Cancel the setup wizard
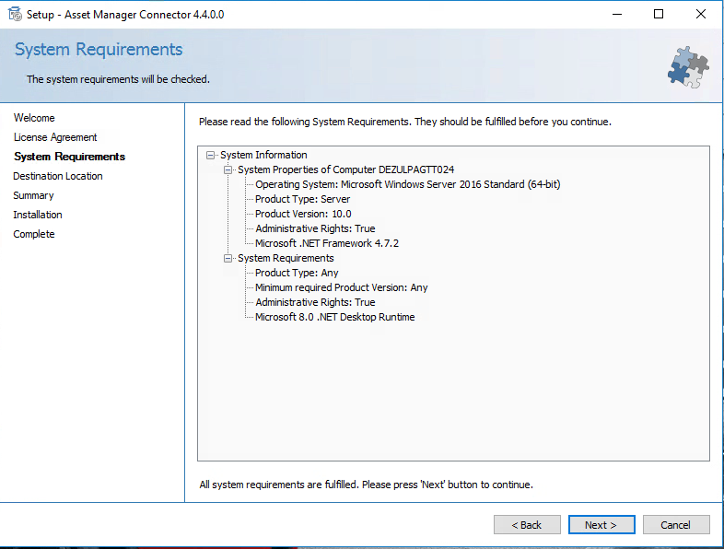Screen dimensions: 724x549 [x=675, y=525]
